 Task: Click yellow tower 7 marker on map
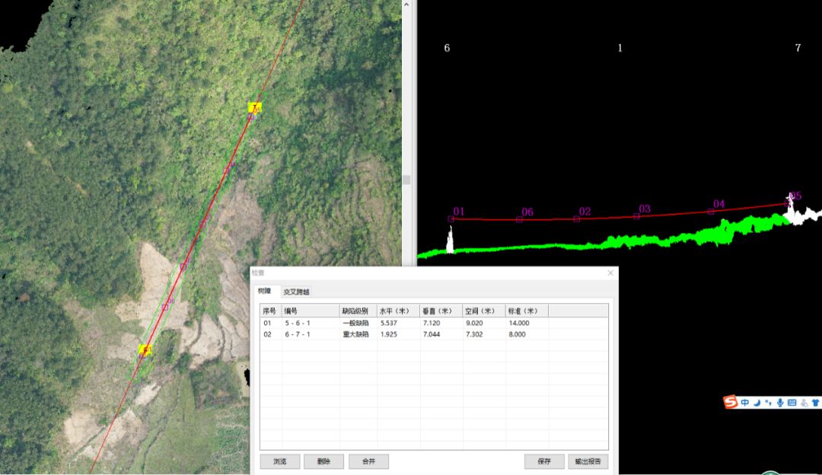pyautogui.click(x=255, y=108)
